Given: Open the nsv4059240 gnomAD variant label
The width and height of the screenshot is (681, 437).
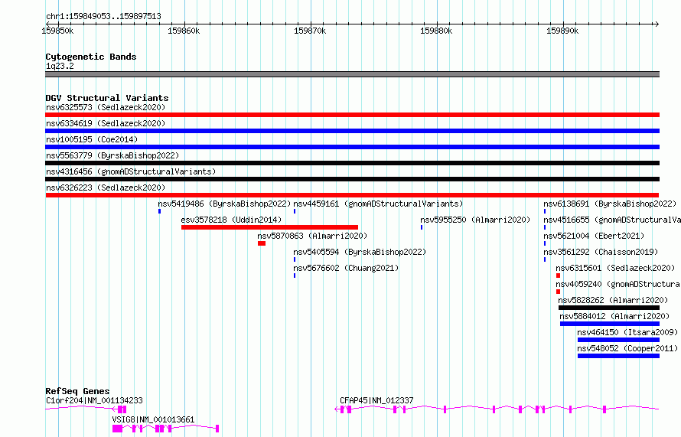Looking at the screenshot, I should [618, 284].
